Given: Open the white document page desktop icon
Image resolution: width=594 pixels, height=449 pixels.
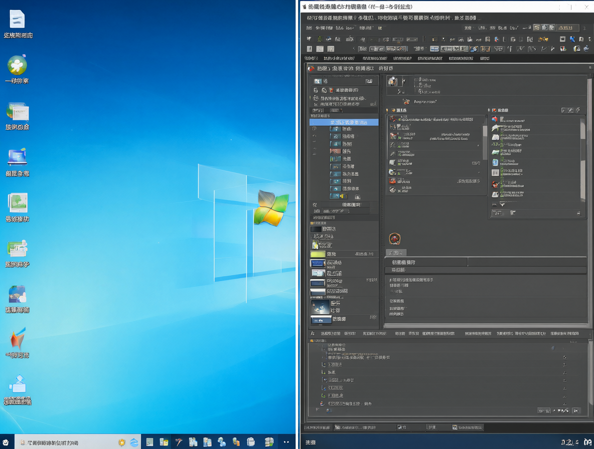Looking at the screenshot, I should tap(18, 19).
